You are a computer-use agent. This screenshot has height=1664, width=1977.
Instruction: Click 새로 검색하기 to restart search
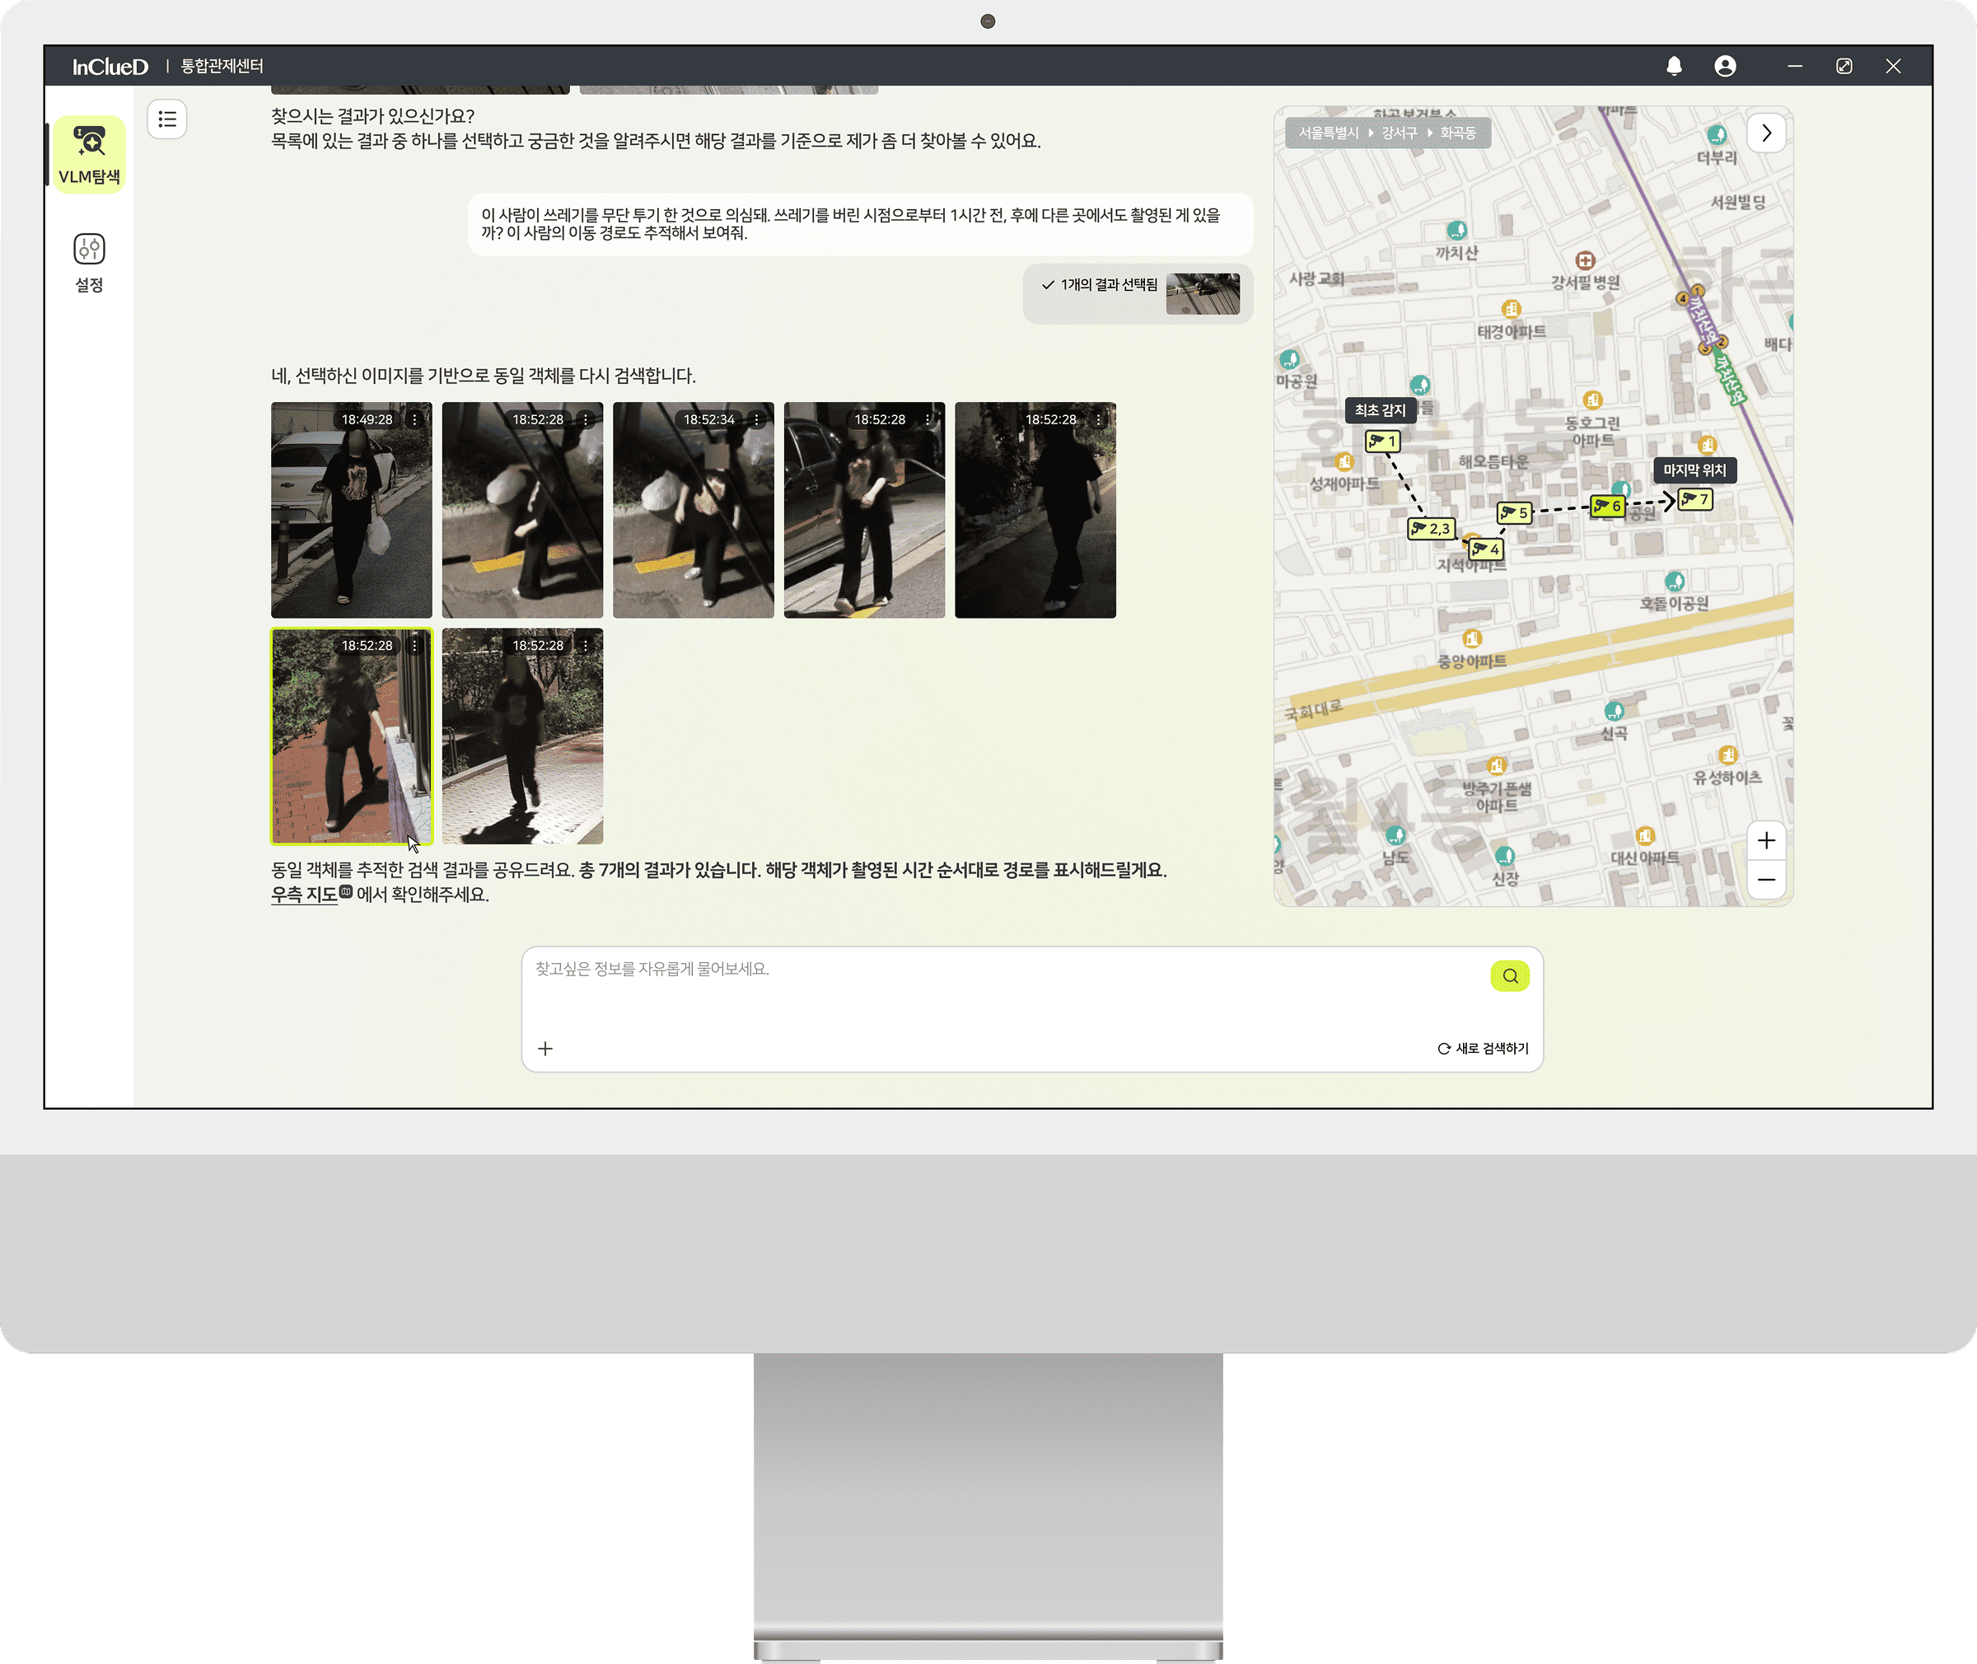click(1483, 1048)
